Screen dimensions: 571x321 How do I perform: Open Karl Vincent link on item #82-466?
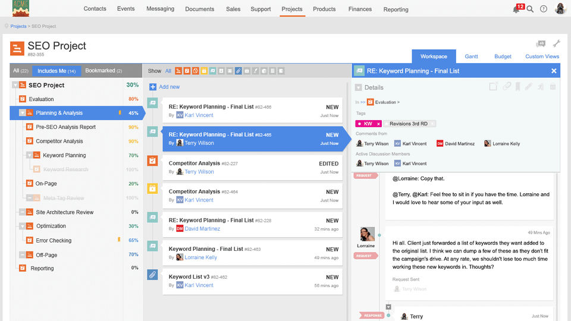(199, 115)
